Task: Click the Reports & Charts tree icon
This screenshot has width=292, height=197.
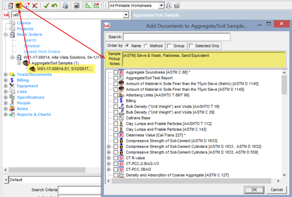Action: click(x=12, y=114)
